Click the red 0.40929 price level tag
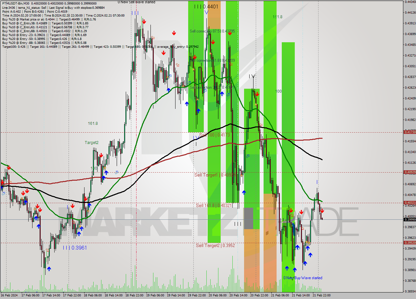 [409, 172]
